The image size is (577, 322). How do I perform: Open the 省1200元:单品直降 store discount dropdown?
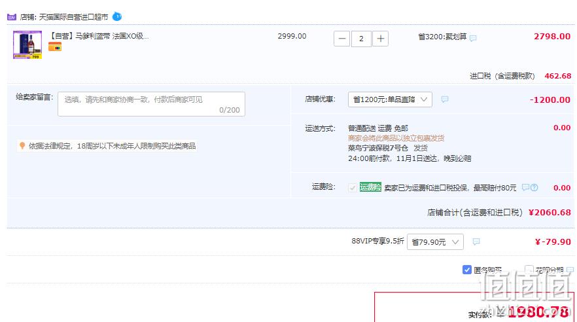pyautogui.click(x=390, y=99)
